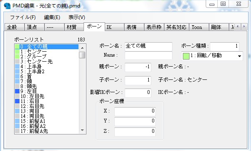Select bone 11 : 右目 in list

[47, 101]
